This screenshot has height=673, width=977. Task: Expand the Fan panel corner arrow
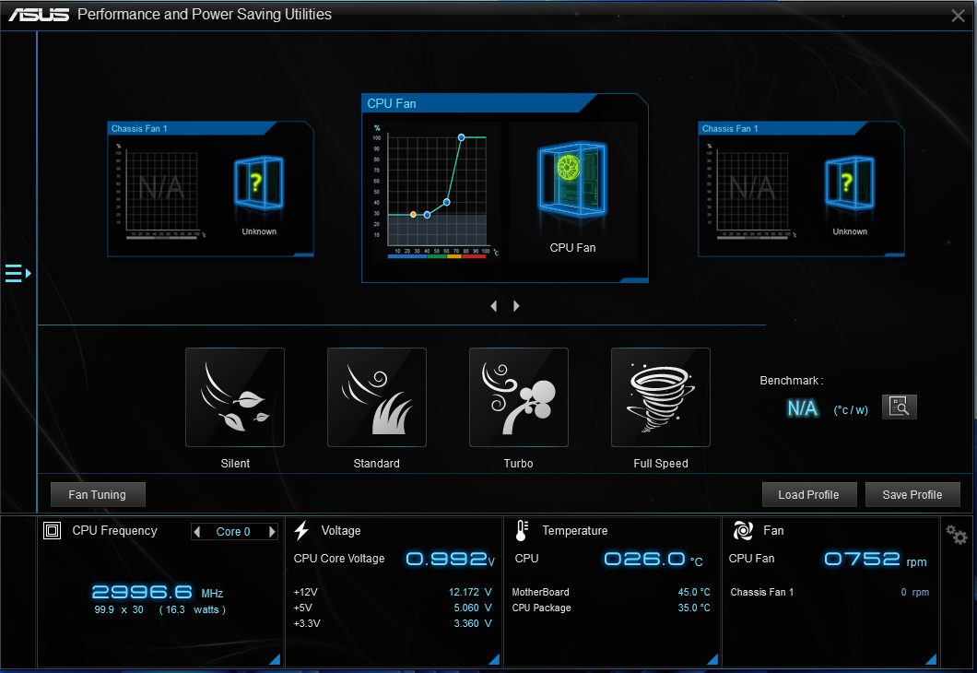tap(931, 659)
